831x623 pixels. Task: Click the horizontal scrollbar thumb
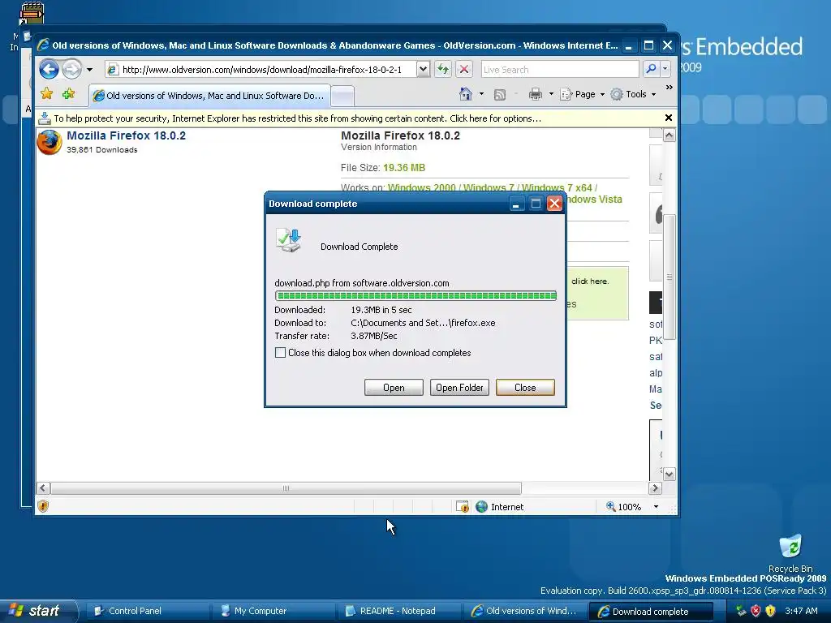[x=286, y=488]
